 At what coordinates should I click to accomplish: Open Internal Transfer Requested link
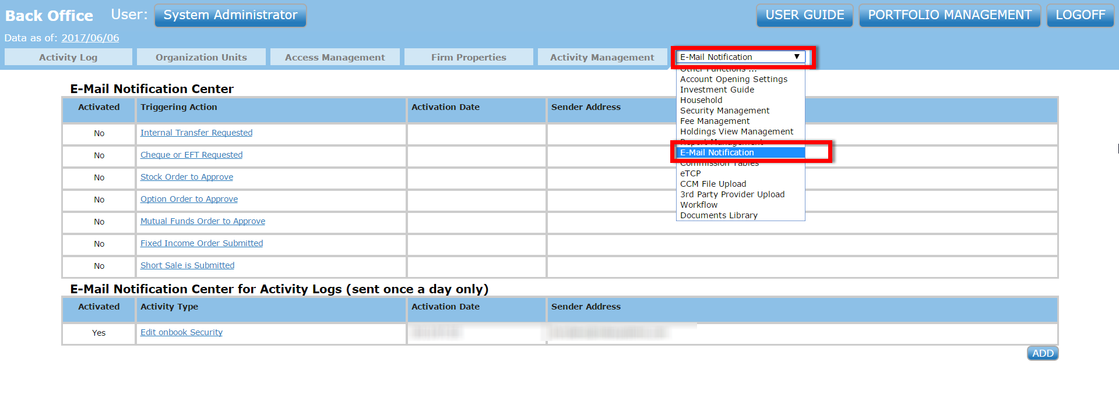[x=196, y=133]
